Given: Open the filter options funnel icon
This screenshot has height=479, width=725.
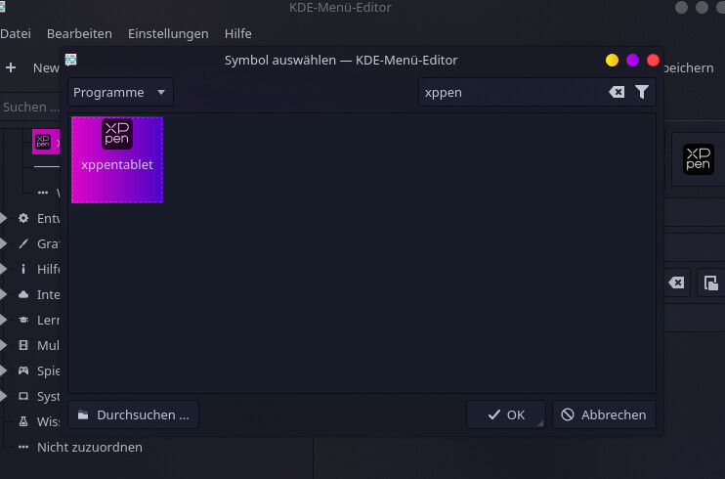Looking at the screenshot, I should tap(642, 92).
